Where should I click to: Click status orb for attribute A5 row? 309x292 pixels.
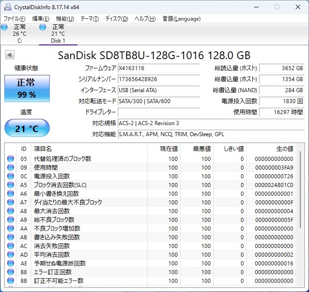[11, 185]
